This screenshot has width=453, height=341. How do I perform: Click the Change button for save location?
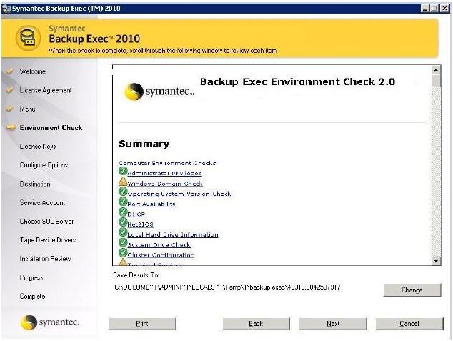coord(412,290)
